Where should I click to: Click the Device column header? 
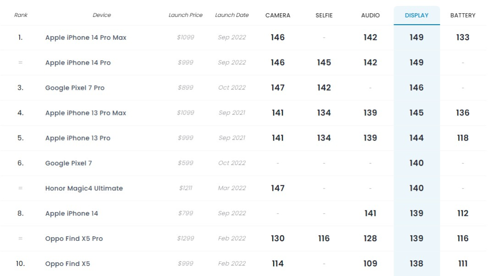click(101, 15)
